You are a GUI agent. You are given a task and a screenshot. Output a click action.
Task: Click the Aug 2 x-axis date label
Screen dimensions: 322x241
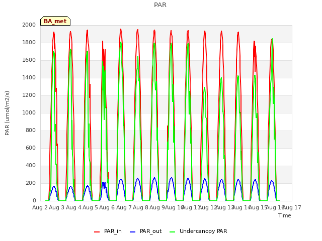40,207
